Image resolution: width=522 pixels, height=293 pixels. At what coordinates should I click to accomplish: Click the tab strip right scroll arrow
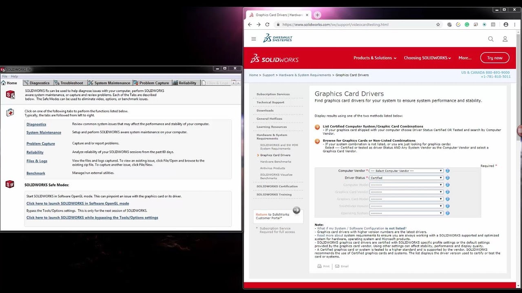[x=239, y=83]
